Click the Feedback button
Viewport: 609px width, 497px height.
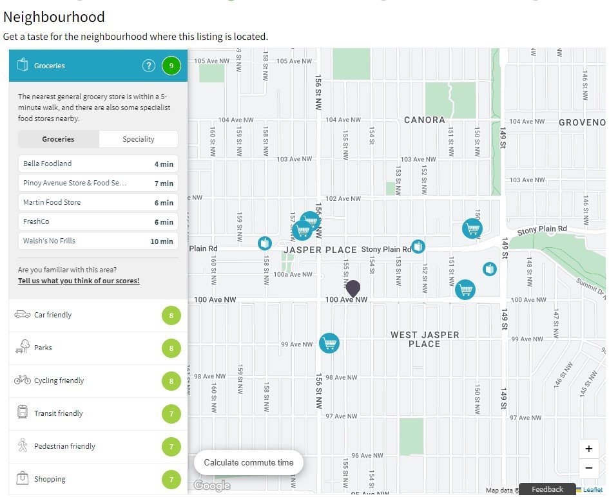point(547,489)
